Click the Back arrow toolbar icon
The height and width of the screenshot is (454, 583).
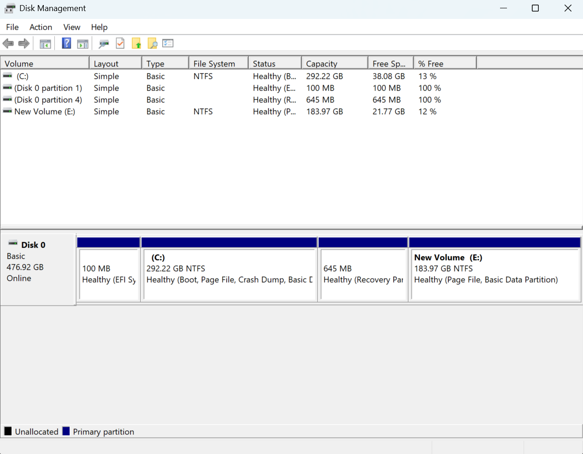coord(8,43)
